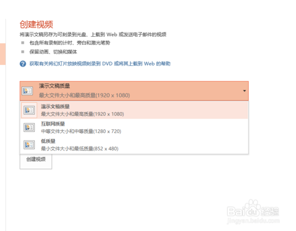Click the slide icon in the selected quality header
The height and width of the screenshot is (231, 296).
coord(27,91)
